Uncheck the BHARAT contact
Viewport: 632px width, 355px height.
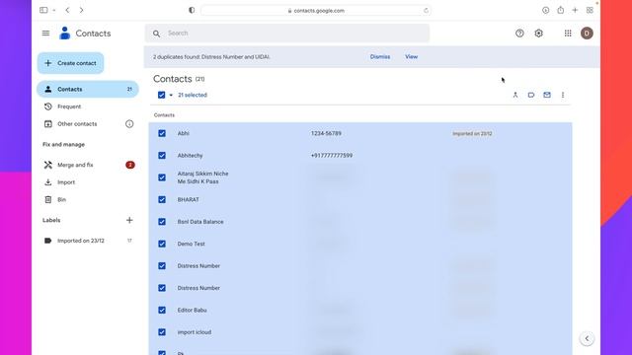pos(162,199)
